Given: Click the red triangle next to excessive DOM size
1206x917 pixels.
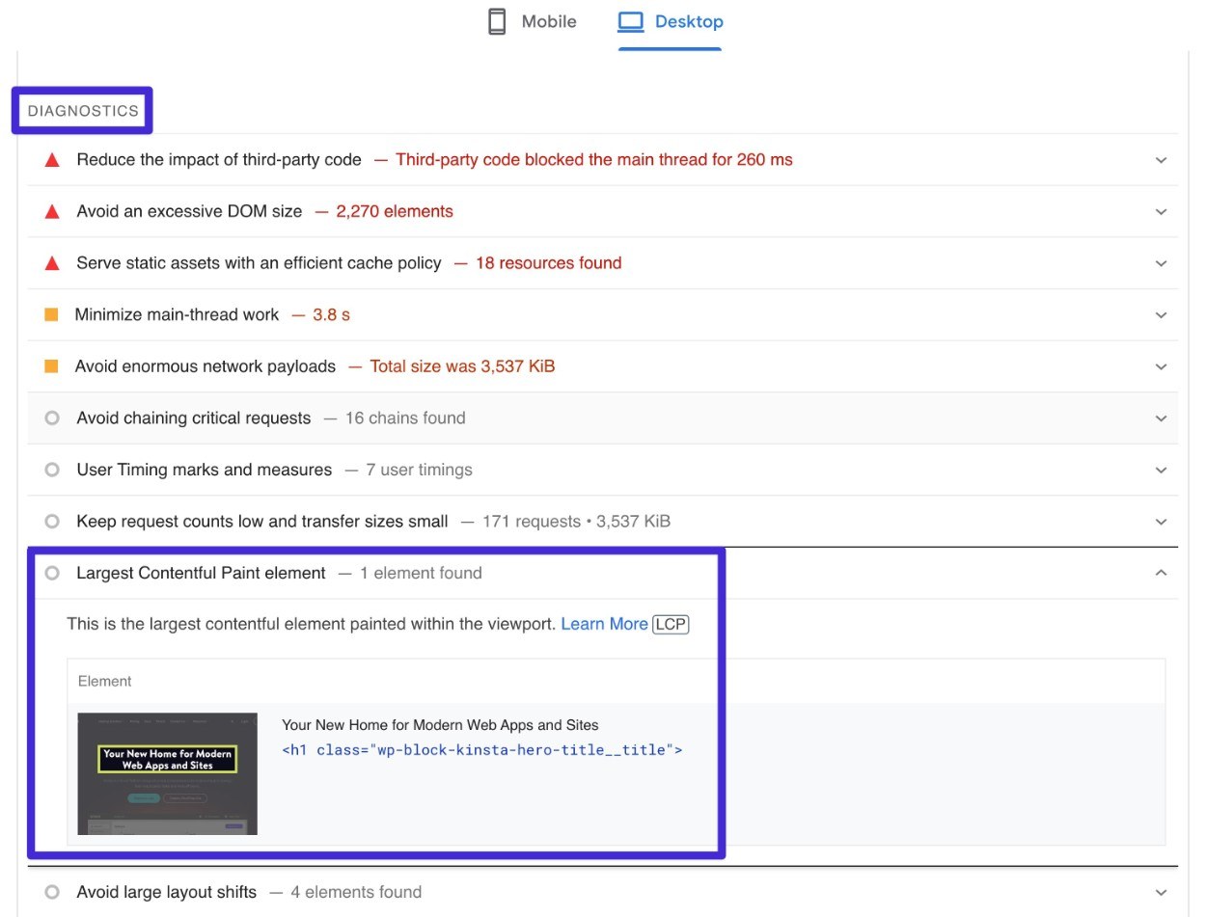Looking at the screenshot, I should click(51, 211).
